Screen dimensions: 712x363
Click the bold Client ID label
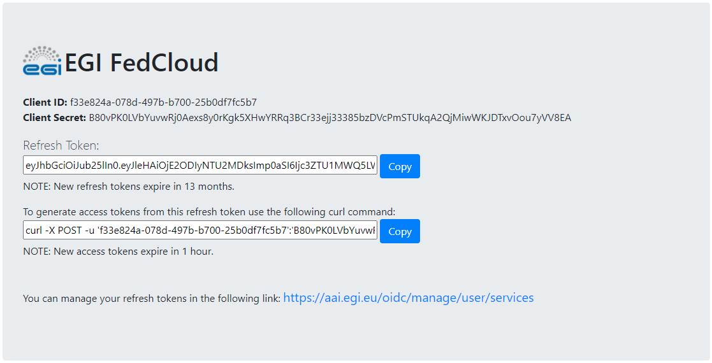[45, 102]
